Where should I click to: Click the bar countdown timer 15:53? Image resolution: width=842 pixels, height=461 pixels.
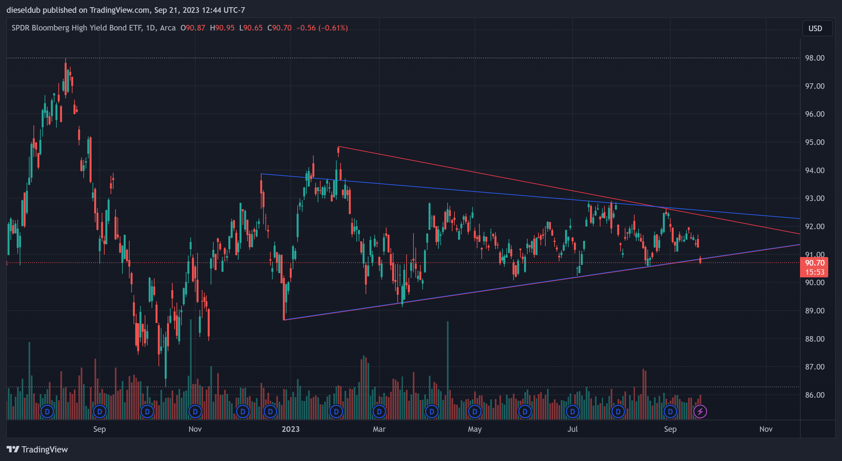814,272
